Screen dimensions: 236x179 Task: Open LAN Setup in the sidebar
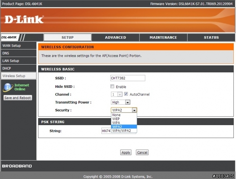[18, 61]
